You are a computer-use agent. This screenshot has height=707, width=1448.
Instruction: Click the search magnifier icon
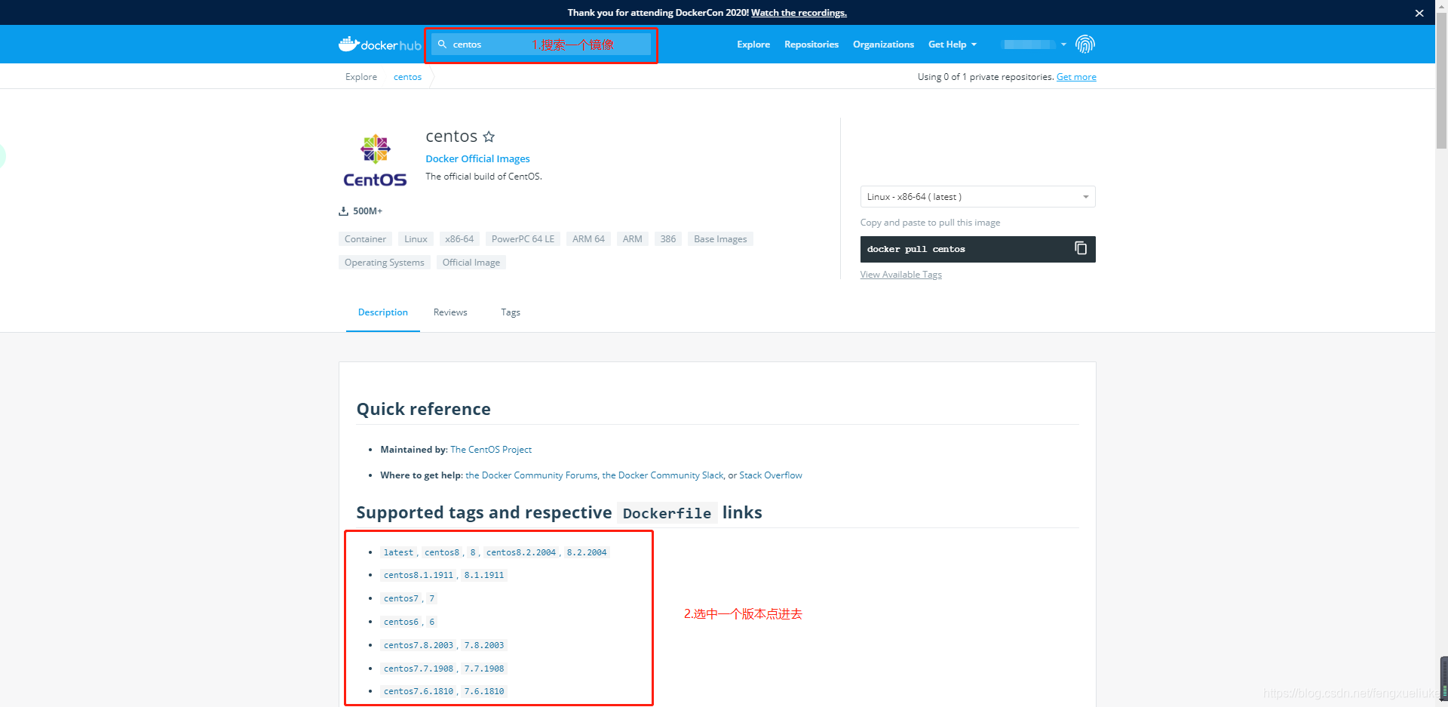click(443, 45)
